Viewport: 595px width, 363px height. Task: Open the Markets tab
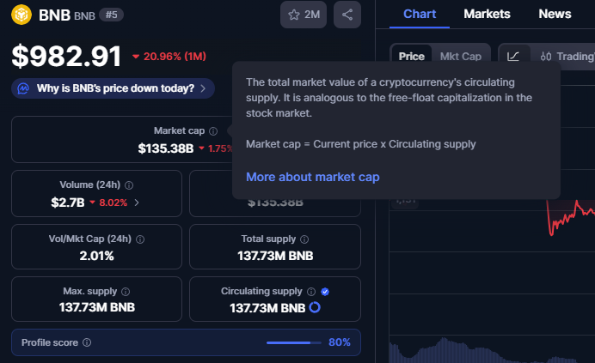487,14
